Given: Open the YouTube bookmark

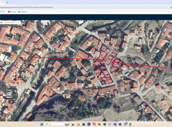Looking at the screenshot, I should tap(12, 12).
